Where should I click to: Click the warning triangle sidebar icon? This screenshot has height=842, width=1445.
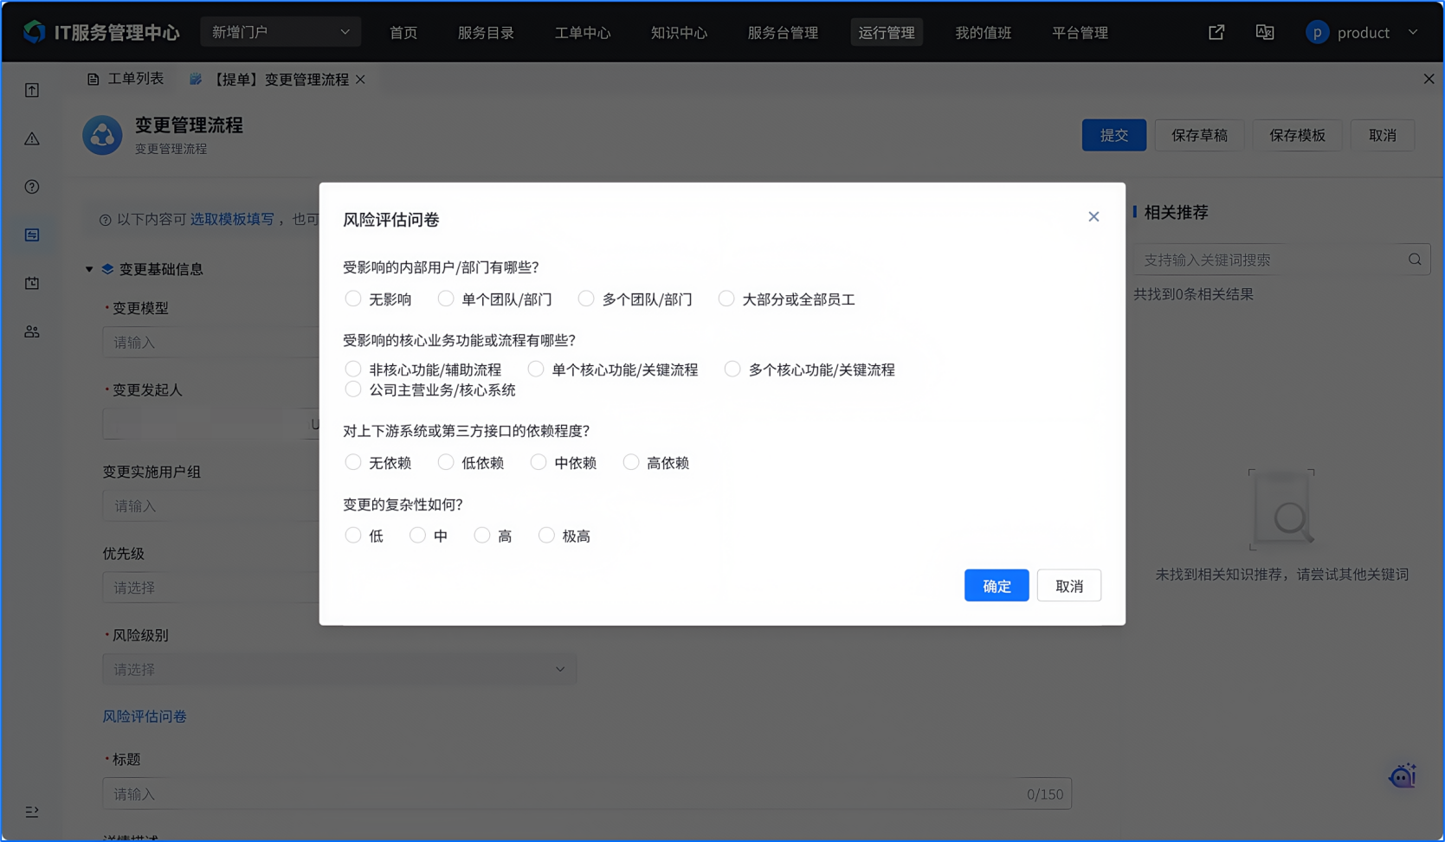[x=32, y=138]
